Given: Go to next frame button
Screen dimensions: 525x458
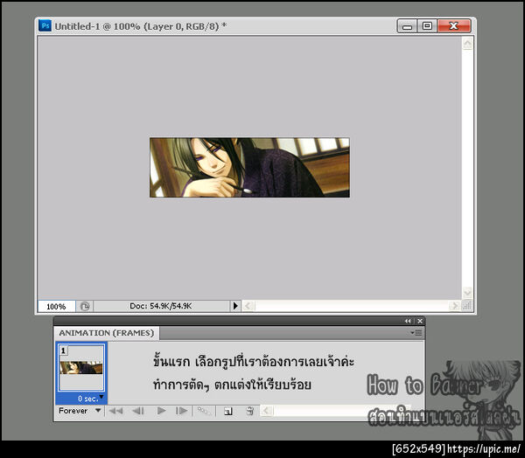Looking at the screenshot, I should pyautogui.click(x=181, y=411).
